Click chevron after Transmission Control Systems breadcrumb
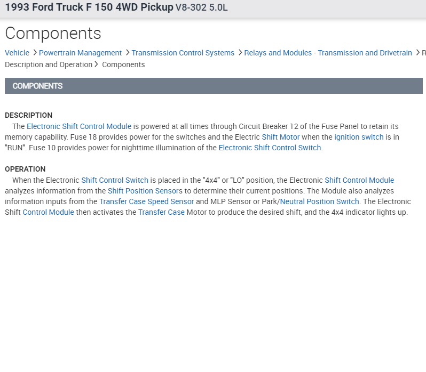Viewport: 426px width, 372px height. [240, 53]
